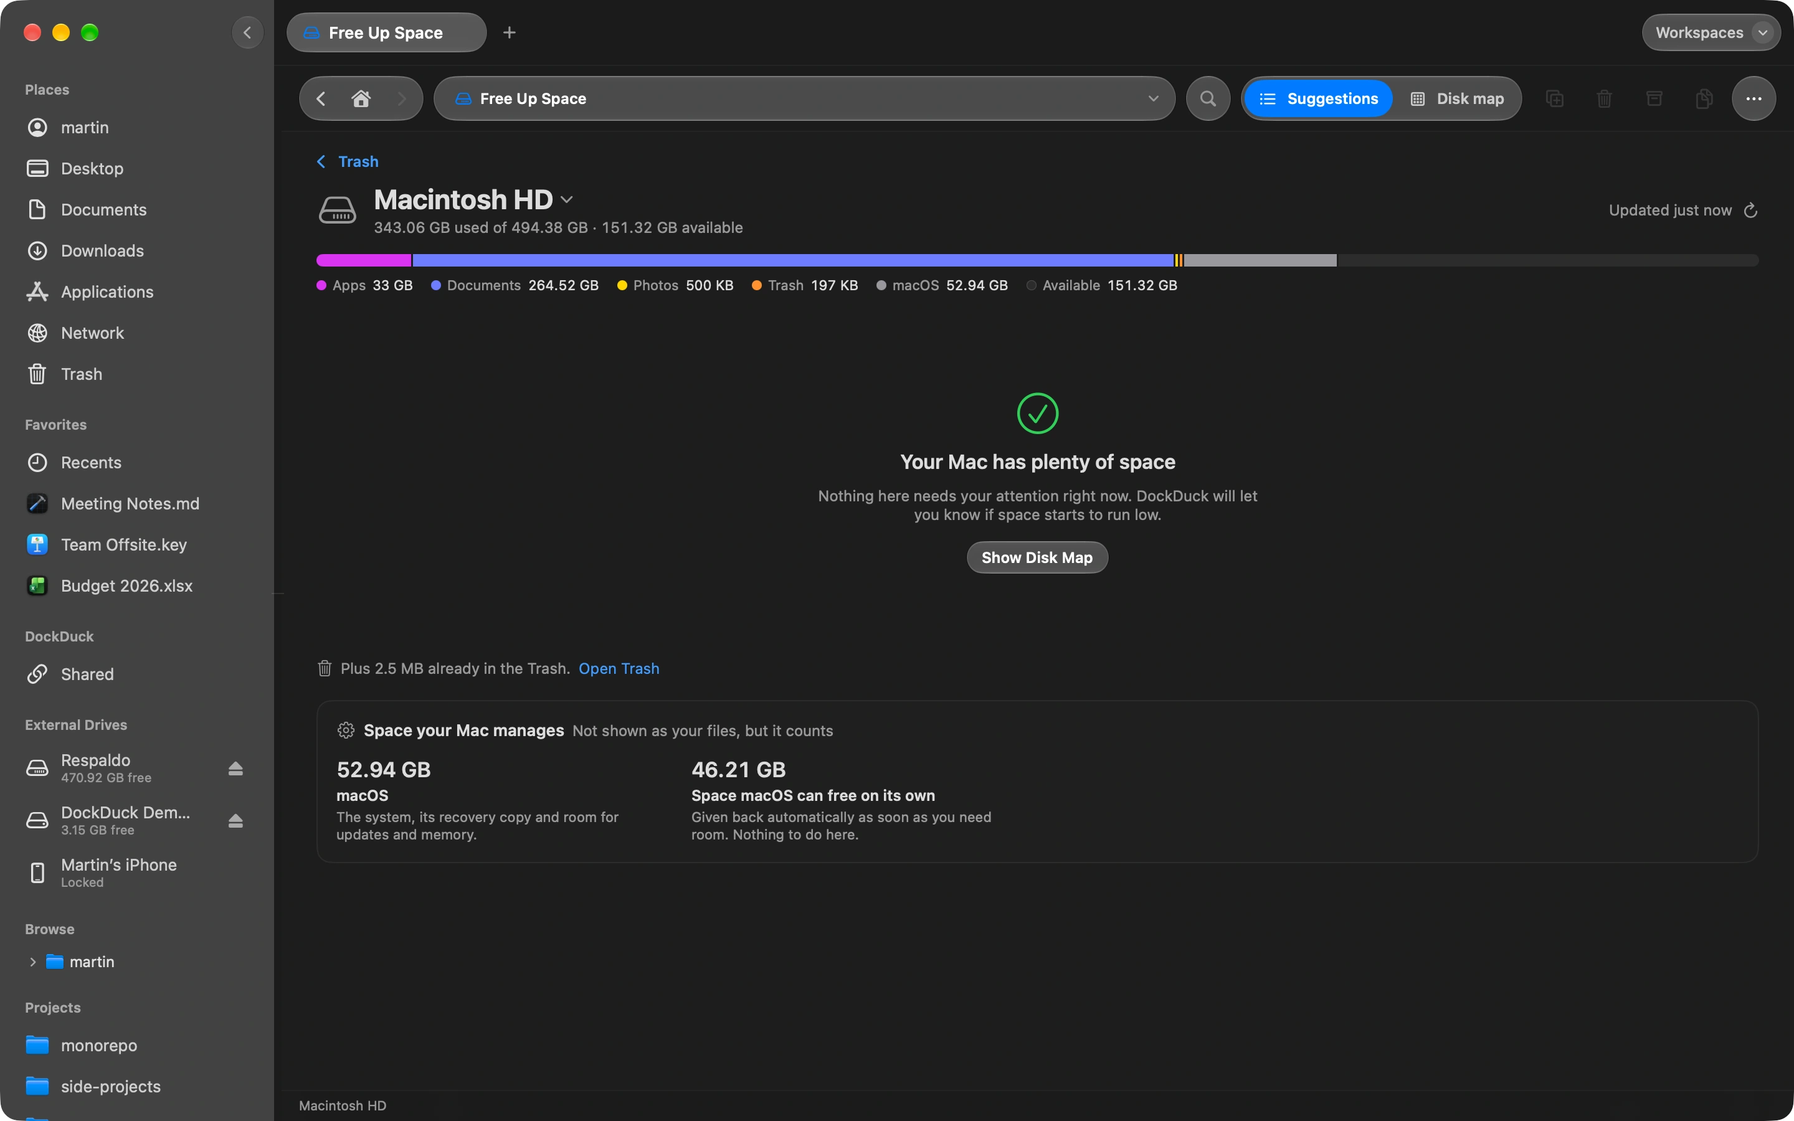
Task: Open the more options ellipsis menu
Action: click(x=1754, y=98)
